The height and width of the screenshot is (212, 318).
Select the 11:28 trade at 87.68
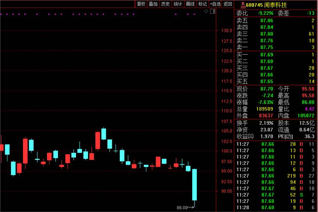[x=275, y=208]
